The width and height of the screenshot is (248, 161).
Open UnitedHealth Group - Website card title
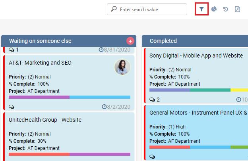pos(45,120)
